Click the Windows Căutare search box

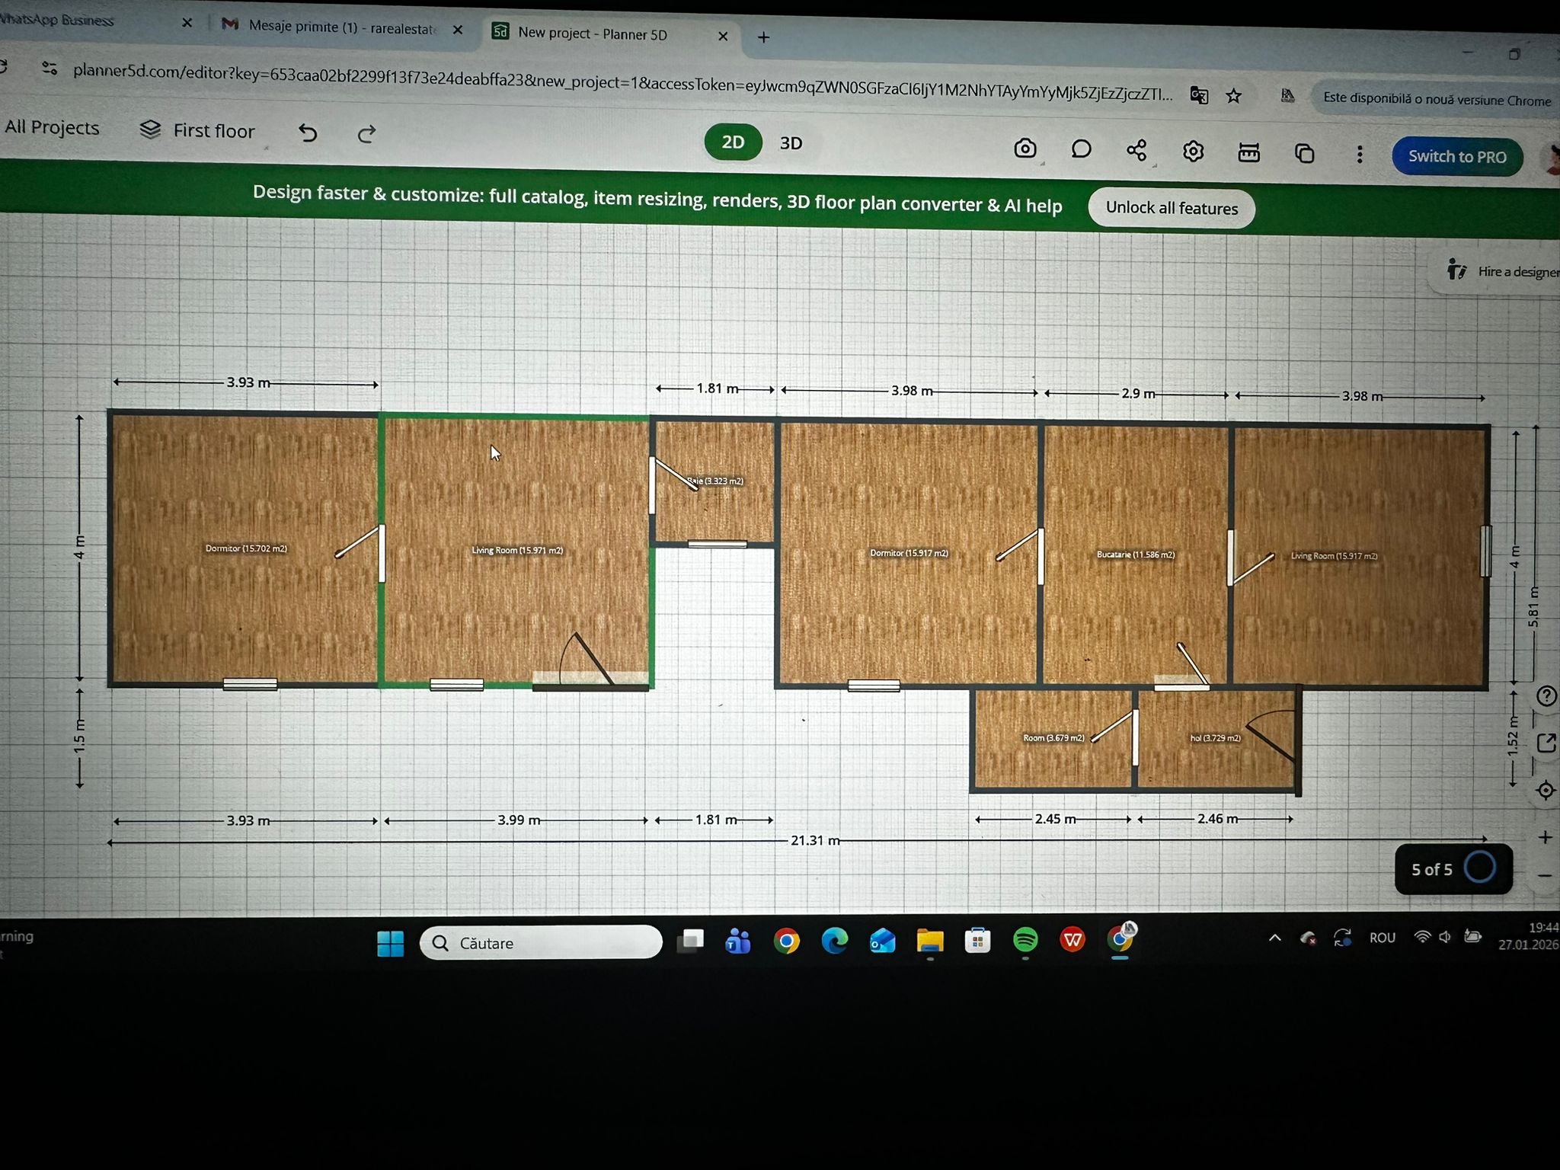[x=541, y=943]
